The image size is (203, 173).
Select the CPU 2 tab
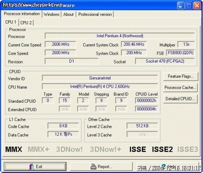point(26,23)
